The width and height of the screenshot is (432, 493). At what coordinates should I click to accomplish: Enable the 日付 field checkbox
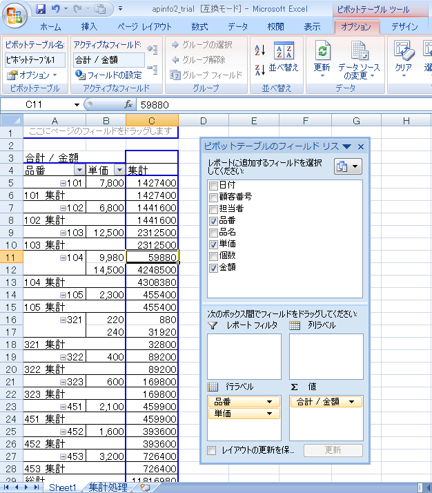[x=213, y=185]
